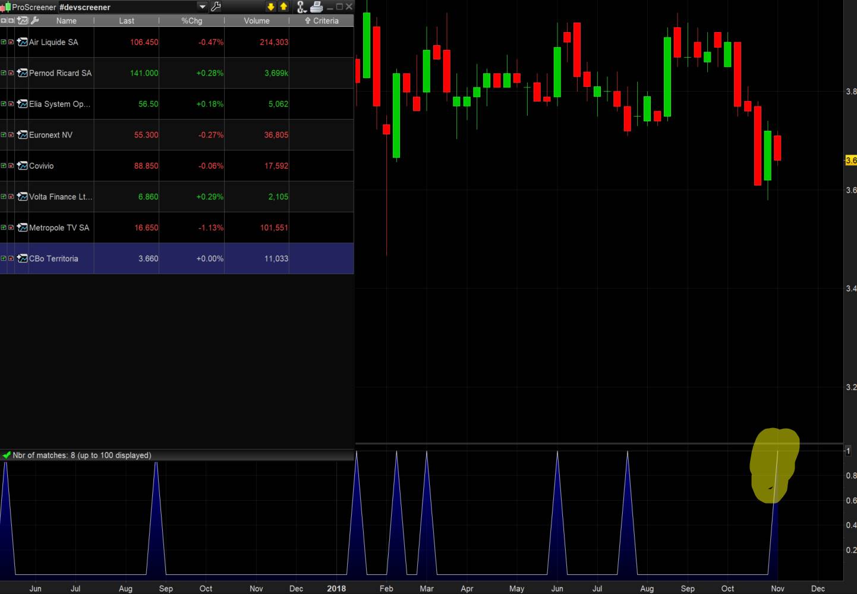Sort the list by the Volume column

(257, 21)
